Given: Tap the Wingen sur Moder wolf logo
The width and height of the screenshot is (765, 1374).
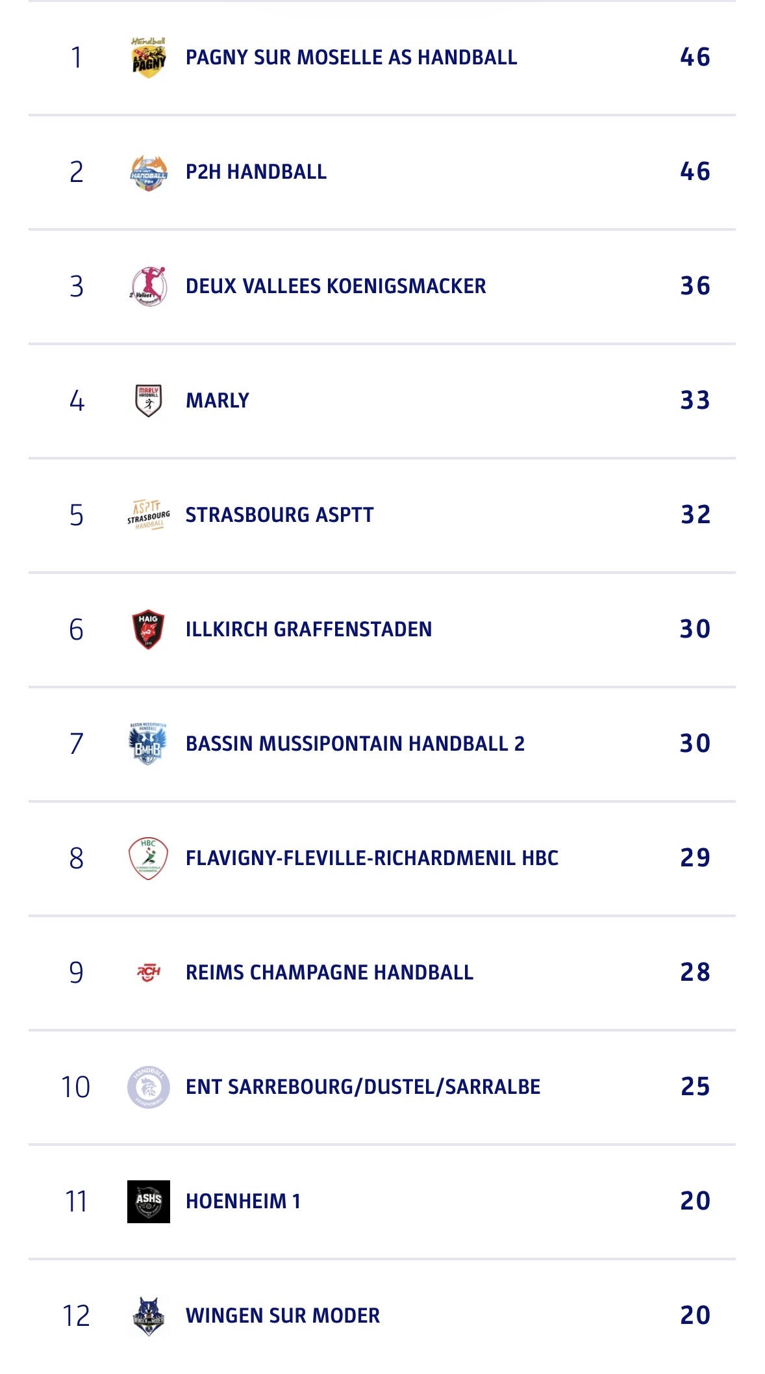Looking at the screenshot, I should point(149,1316).
